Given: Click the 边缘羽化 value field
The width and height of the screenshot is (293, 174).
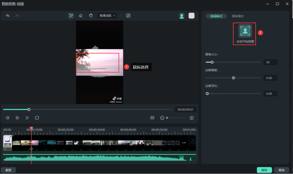Looking at the screenshot, I should click(x=270, y=93).
